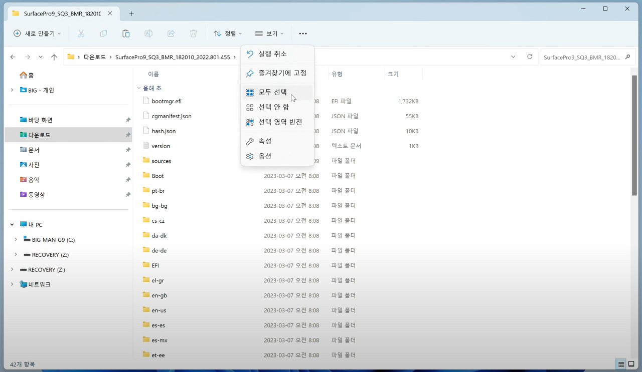
Task: Click the Cut scissors icon
Action: click(81, 34)
